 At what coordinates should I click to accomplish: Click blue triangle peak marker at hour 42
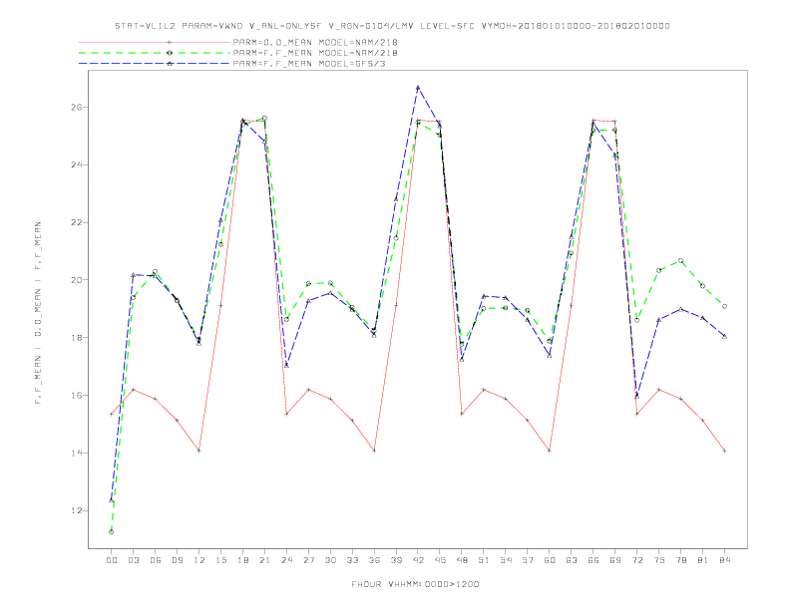point(418,87)
